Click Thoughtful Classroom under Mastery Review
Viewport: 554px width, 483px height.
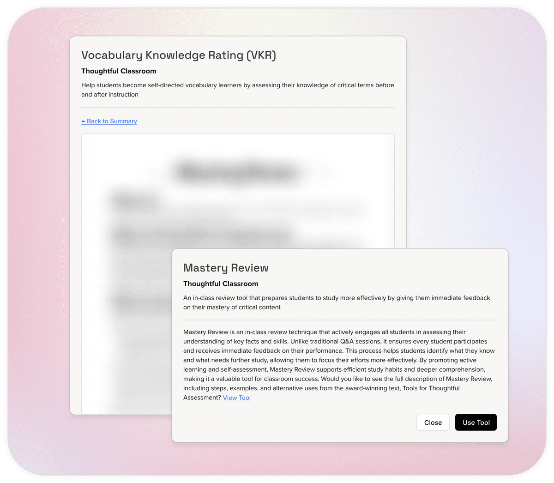coord(221,284)
